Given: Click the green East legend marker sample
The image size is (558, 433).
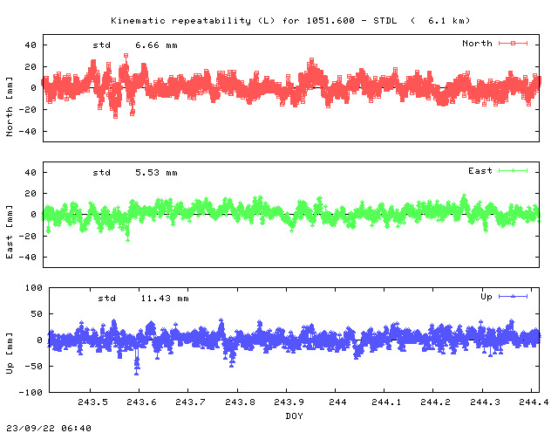Looking at the screenshot, I should (x=513, y=171).
